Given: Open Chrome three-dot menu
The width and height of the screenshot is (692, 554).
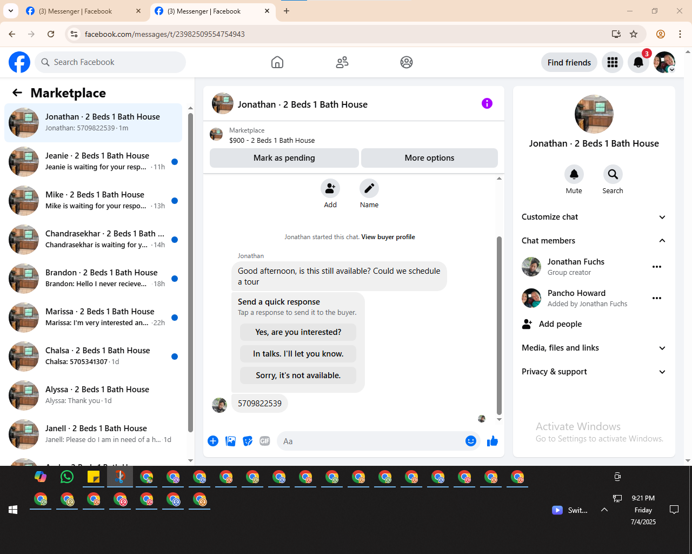Looking at the screenshot, I should click(x=680, y=34).
